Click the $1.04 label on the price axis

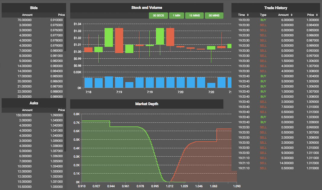coord(77,24)
